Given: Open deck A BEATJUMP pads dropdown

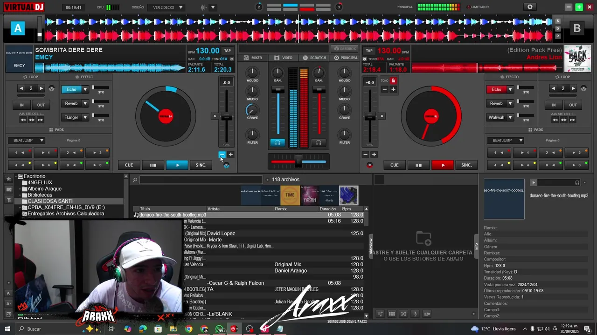Looking at the screenshot, I should (26, 140).
